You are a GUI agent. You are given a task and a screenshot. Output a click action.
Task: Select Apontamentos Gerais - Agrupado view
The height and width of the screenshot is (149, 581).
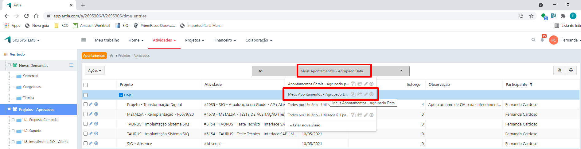tap(318, 84)
